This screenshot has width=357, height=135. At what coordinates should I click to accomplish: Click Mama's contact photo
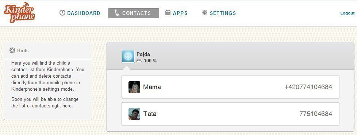pos(134,87)
